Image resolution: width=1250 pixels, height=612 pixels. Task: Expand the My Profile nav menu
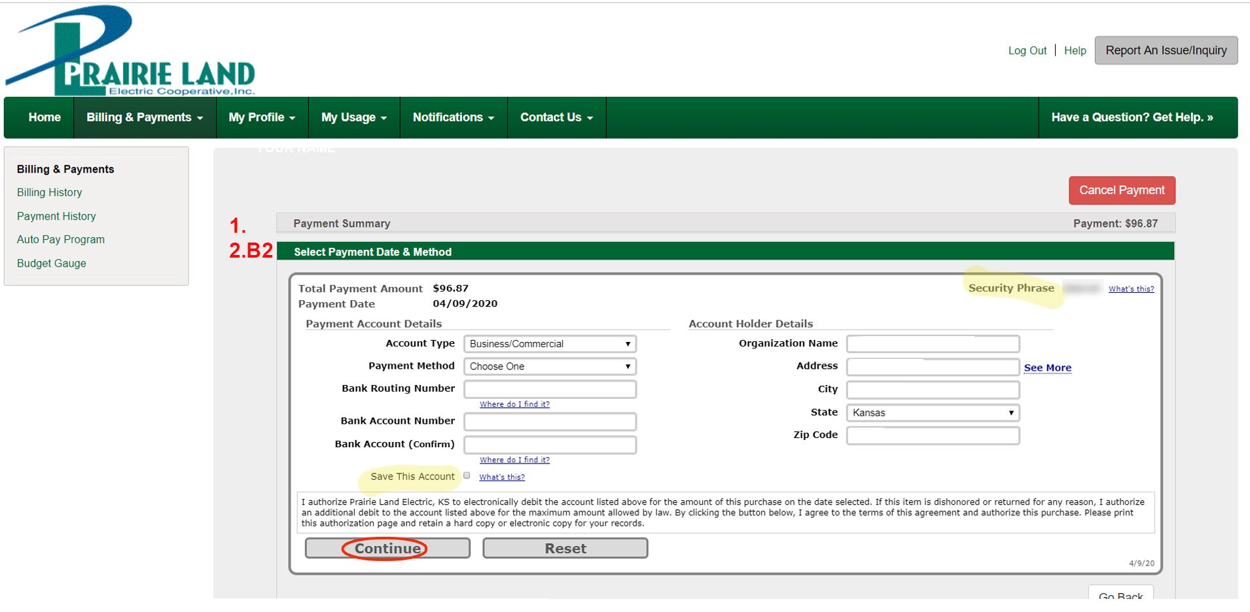tap(262, 118)
